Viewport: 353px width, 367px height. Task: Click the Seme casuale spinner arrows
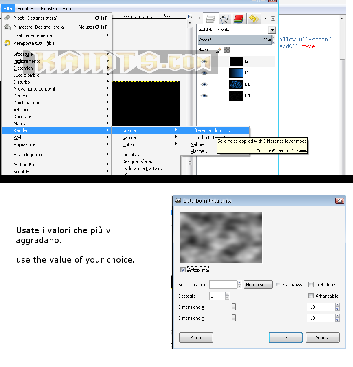(x=239, y=285)
